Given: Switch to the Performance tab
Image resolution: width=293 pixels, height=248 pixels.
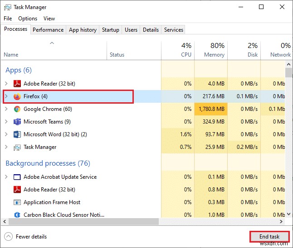Looking at the screenshot, I should click(x=48, y=30).
